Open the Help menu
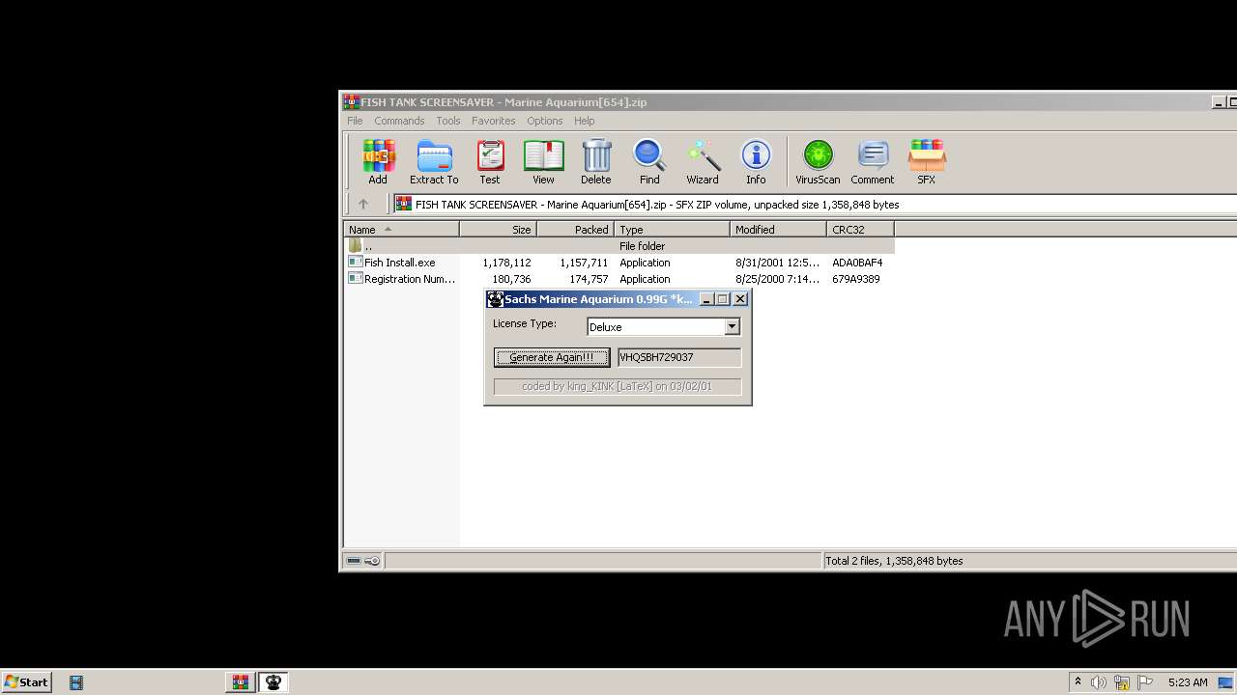Screen dimensions: 1237x695 [584, 121]
